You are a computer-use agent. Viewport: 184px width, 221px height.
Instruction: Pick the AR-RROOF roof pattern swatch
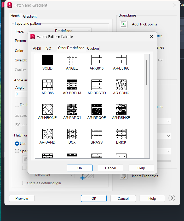click(x=96, y=109)
